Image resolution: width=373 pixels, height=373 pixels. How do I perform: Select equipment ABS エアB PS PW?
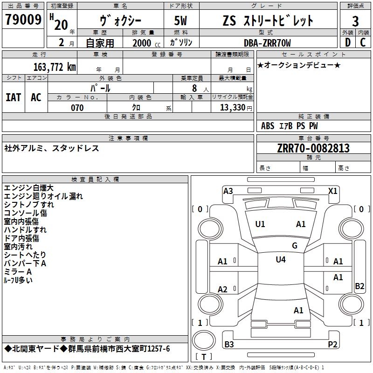[x=289, y=126]
